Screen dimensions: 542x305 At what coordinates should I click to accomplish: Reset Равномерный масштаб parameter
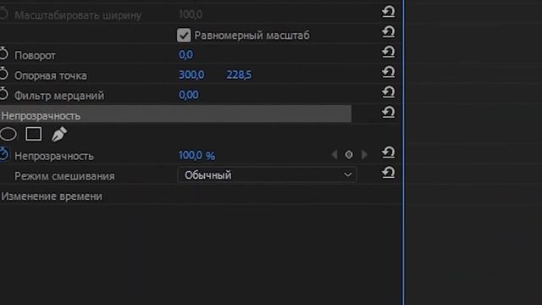(x=388, y=32)
